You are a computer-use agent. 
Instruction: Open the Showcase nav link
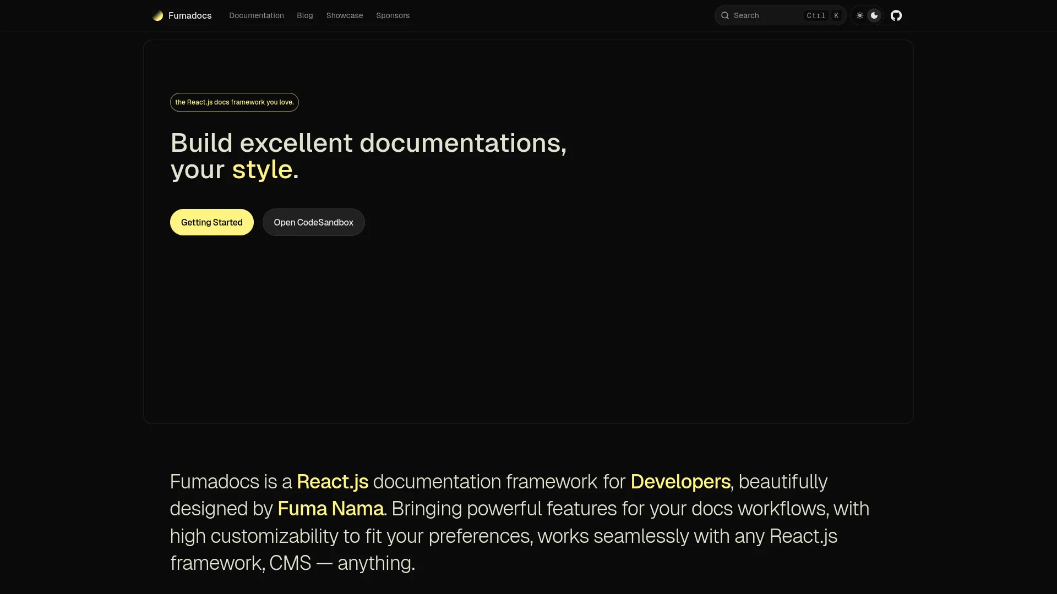tap(345, 15)
